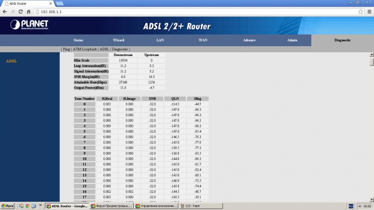Image resolution: width=374 pixels, height=210 pixels.
Task: Click the page scrollbar down arrow
Action: coord(371,199)
